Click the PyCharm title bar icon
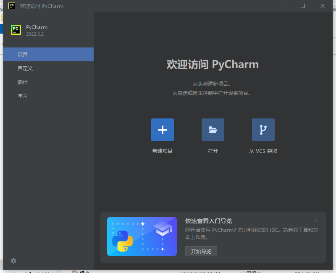 (12, 6)
